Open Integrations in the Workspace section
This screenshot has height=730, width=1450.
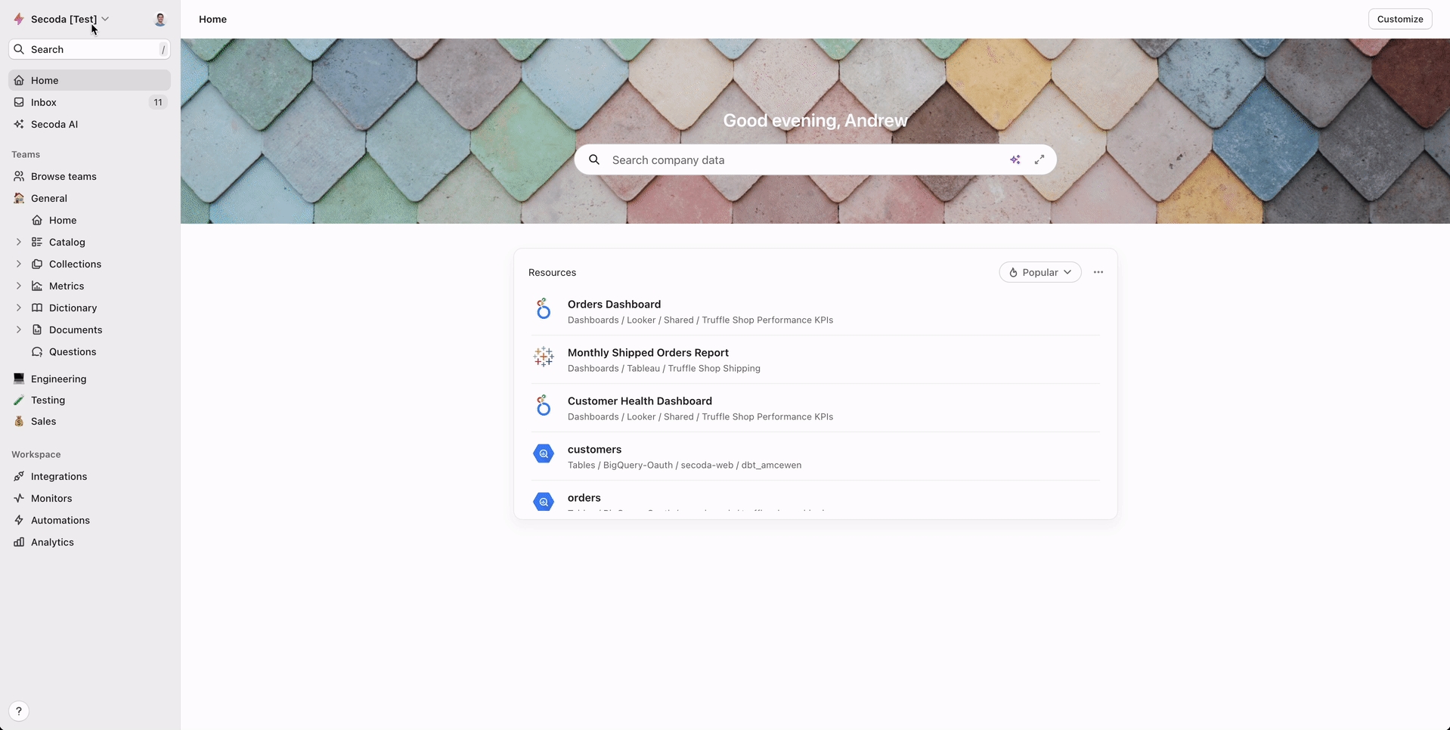59,476
